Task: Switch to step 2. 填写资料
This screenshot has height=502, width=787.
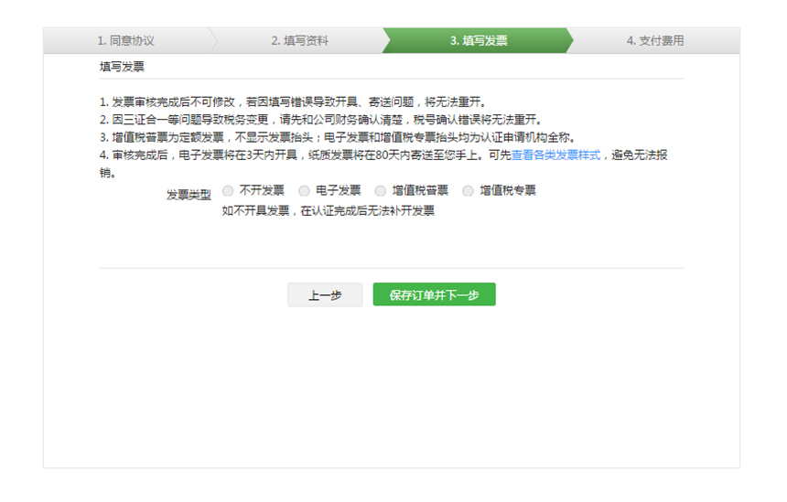Action: [x=299, y=41]
